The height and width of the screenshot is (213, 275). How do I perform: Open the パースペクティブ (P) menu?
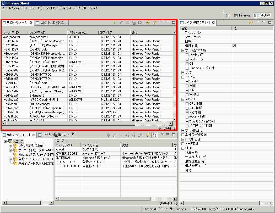pos(15,8)
